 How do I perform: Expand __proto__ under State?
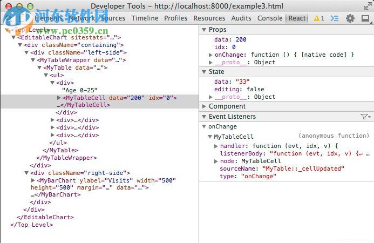point(210,97)
